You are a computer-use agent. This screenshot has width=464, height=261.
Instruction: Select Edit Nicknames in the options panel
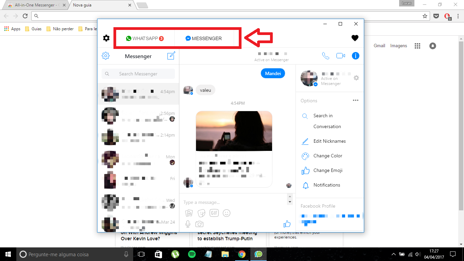[x=329, y=141]
